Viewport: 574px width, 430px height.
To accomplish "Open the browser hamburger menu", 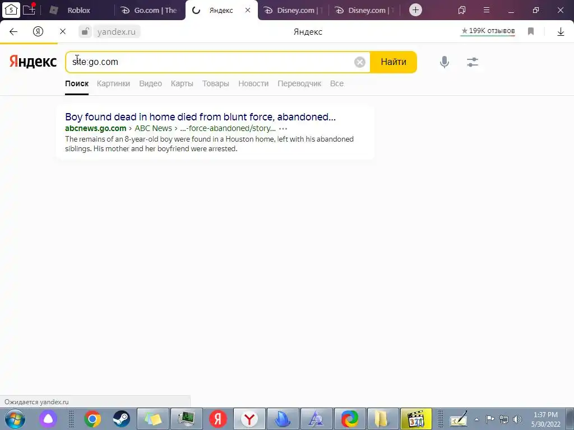I will point(487,10).
